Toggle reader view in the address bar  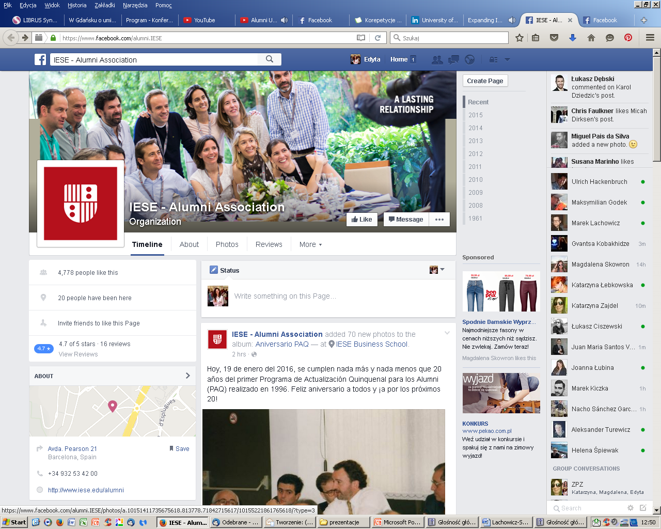coord(361,38)
